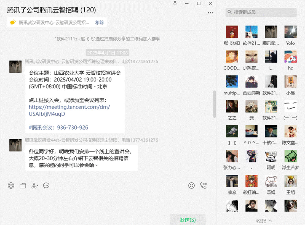
Task: Open member GOOD... avatar
Action: coord(232,57)
